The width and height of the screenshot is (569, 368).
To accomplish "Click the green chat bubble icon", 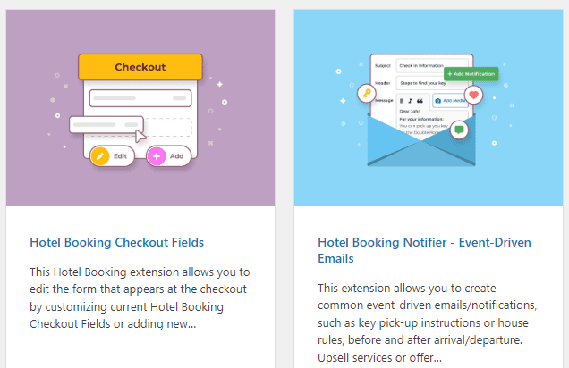I will (459, 130).
